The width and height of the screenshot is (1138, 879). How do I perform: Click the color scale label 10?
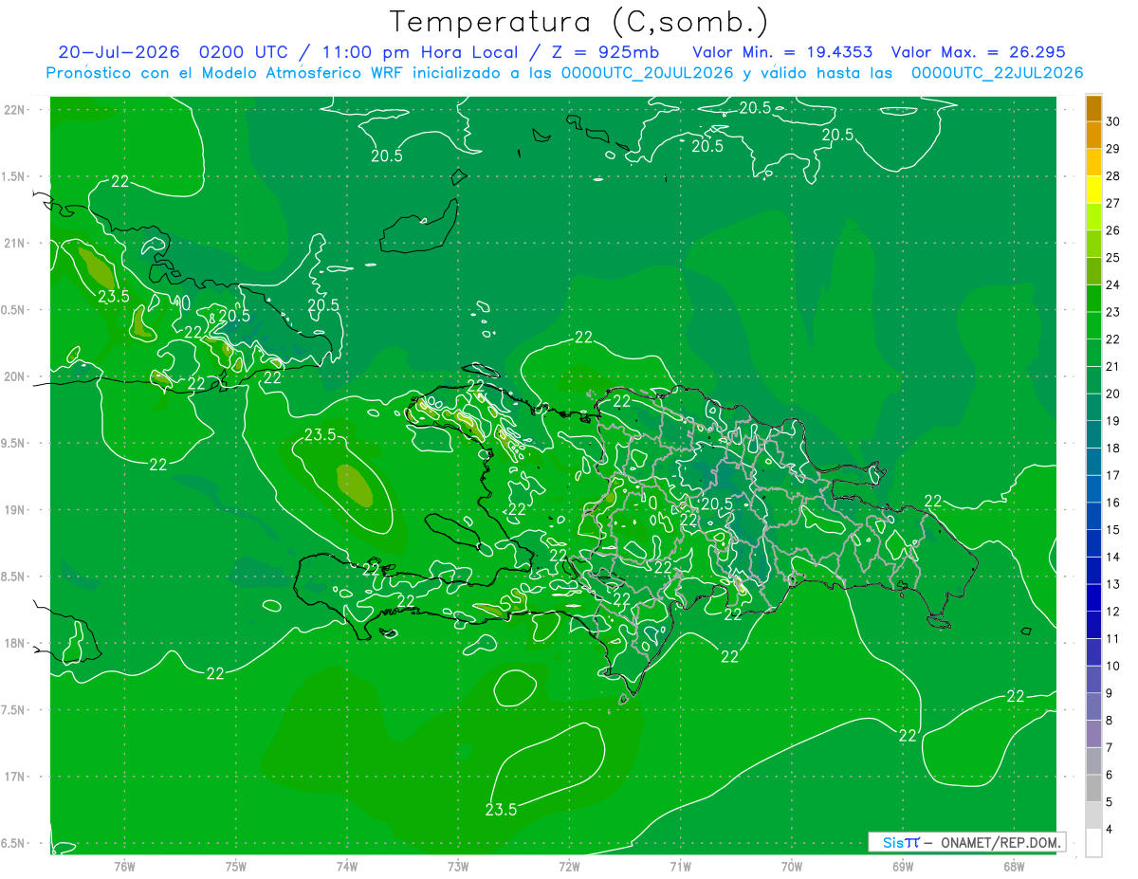1113,666
